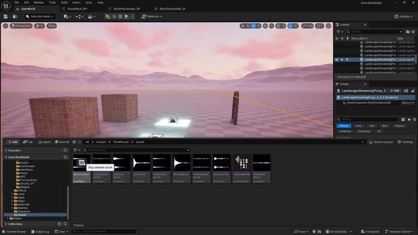The height and width of the screenshot is (235, 418).
Task: Click Import in the Content Browser
Action: tap(44, 142)
